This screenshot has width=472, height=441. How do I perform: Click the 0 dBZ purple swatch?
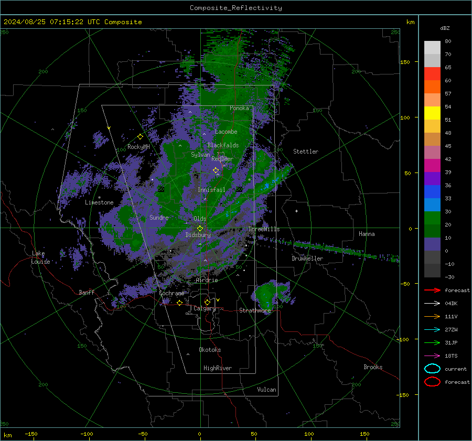pyautogui.click(x=432, y=244)
